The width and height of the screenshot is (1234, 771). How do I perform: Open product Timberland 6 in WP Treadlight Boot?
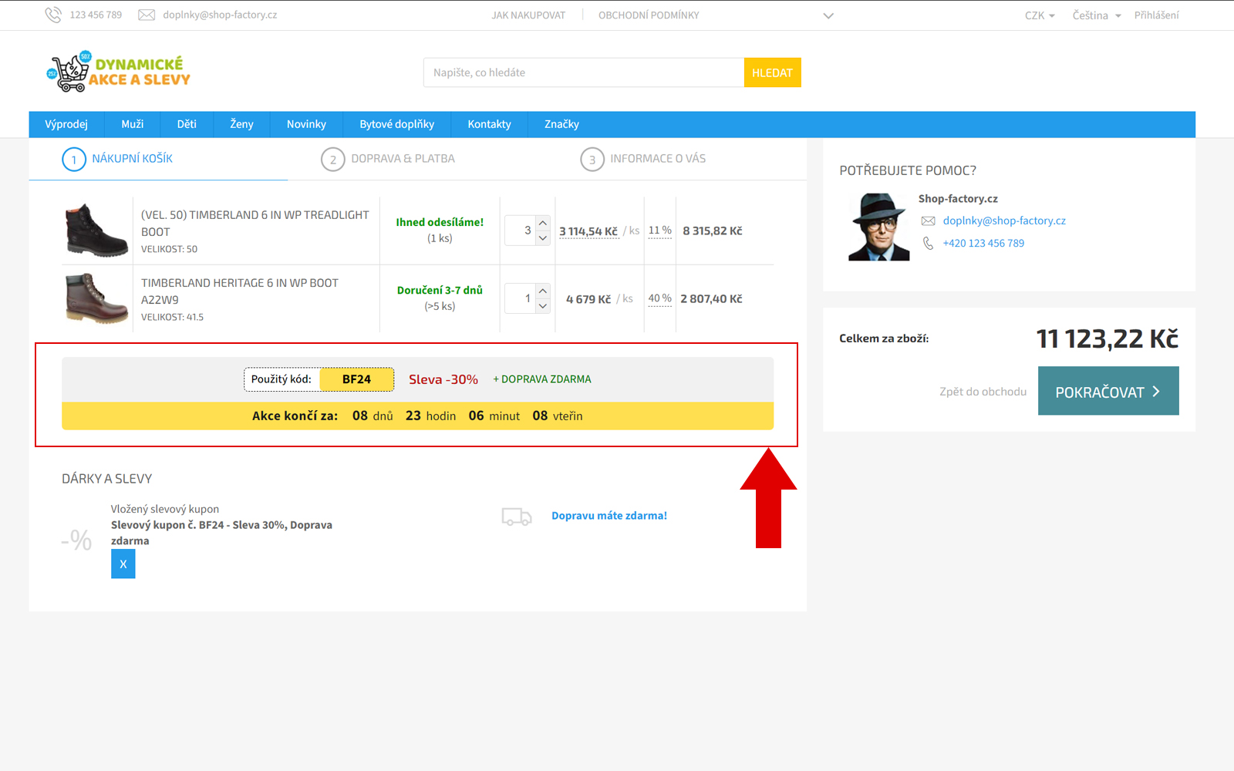tap(255, 223)
